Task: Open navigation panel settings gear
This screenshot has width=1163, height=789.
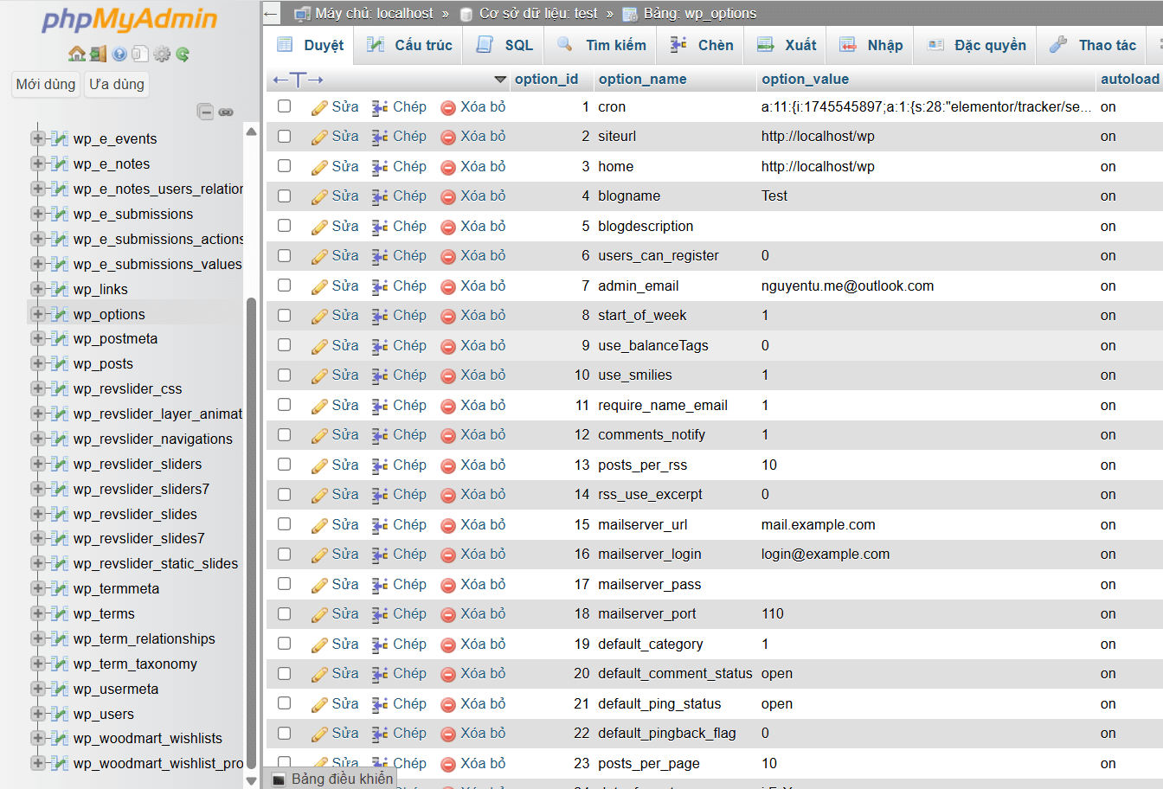Action: (162, 54)
